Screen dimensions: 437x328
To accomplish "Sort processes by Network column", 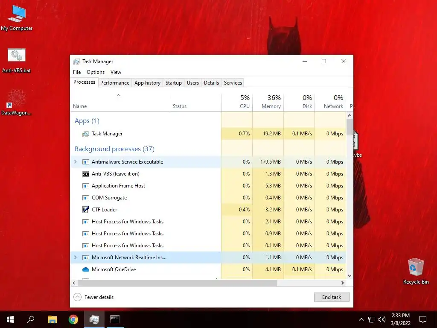I will click(x=330, y=102).
